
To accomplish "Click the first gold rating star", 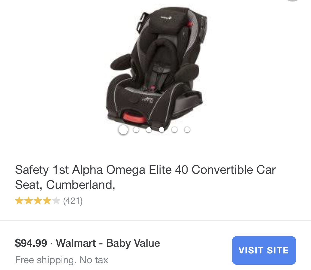I will [19, 201].
